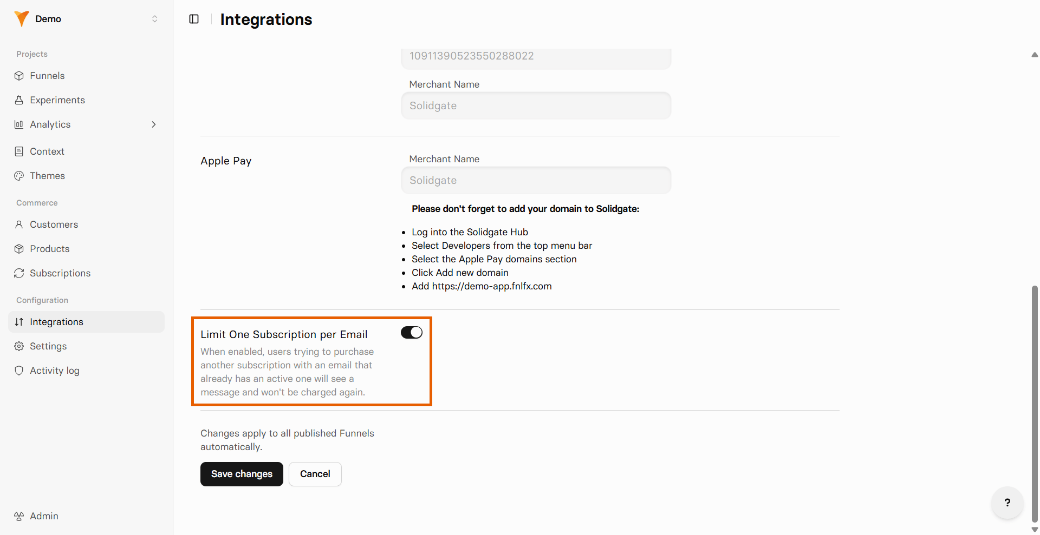Open the help question mark button
This screenshot has width=1040, height=535.
click(1007, 503)
